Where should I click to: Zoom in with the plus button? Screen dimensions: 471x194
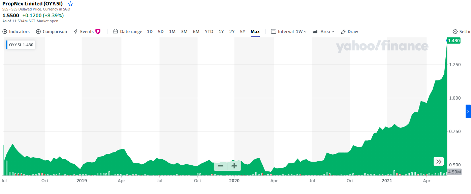[234, 166]
